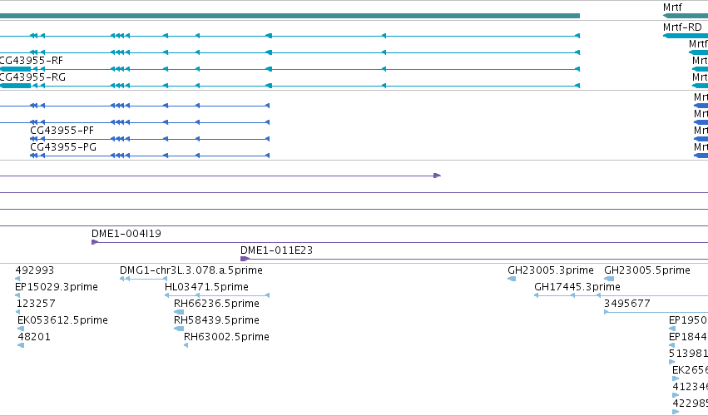Select the RH58439.5prime EST label
Image resolution: width=708 pixels, height=416 pixels.
pyautogui.click(x=217, y=320)
